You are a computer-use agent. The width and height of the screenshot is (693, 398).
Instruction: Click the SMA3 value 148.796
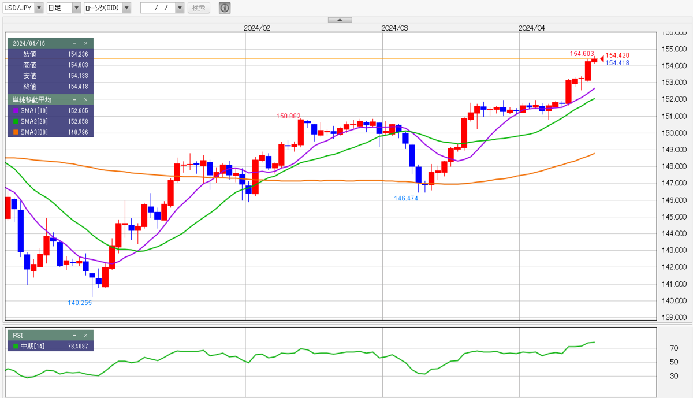pos(77,133)
